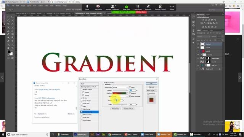
Task: Click Cancel in Layer Style dialog
Action: pyautogui.click(x=151, y=87)
